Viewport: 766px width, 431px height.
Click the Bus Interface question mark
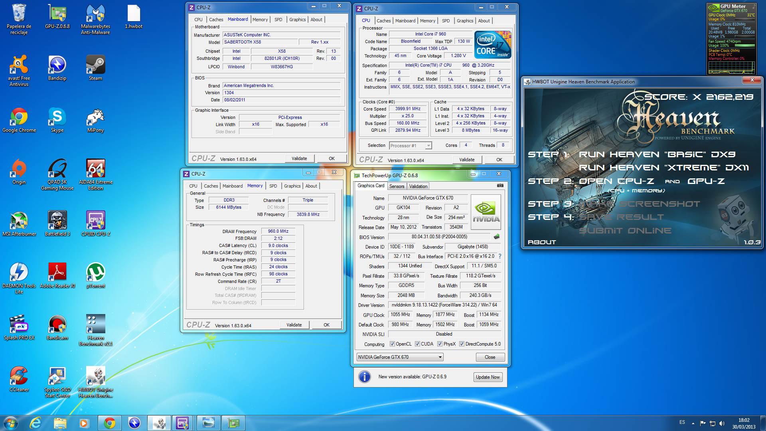pyautogui.click(x=500, y=256)
